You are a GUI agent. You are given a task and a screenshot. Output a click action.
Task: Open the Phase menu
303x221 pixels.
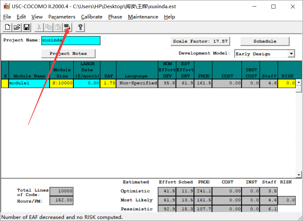coord(115,17)
